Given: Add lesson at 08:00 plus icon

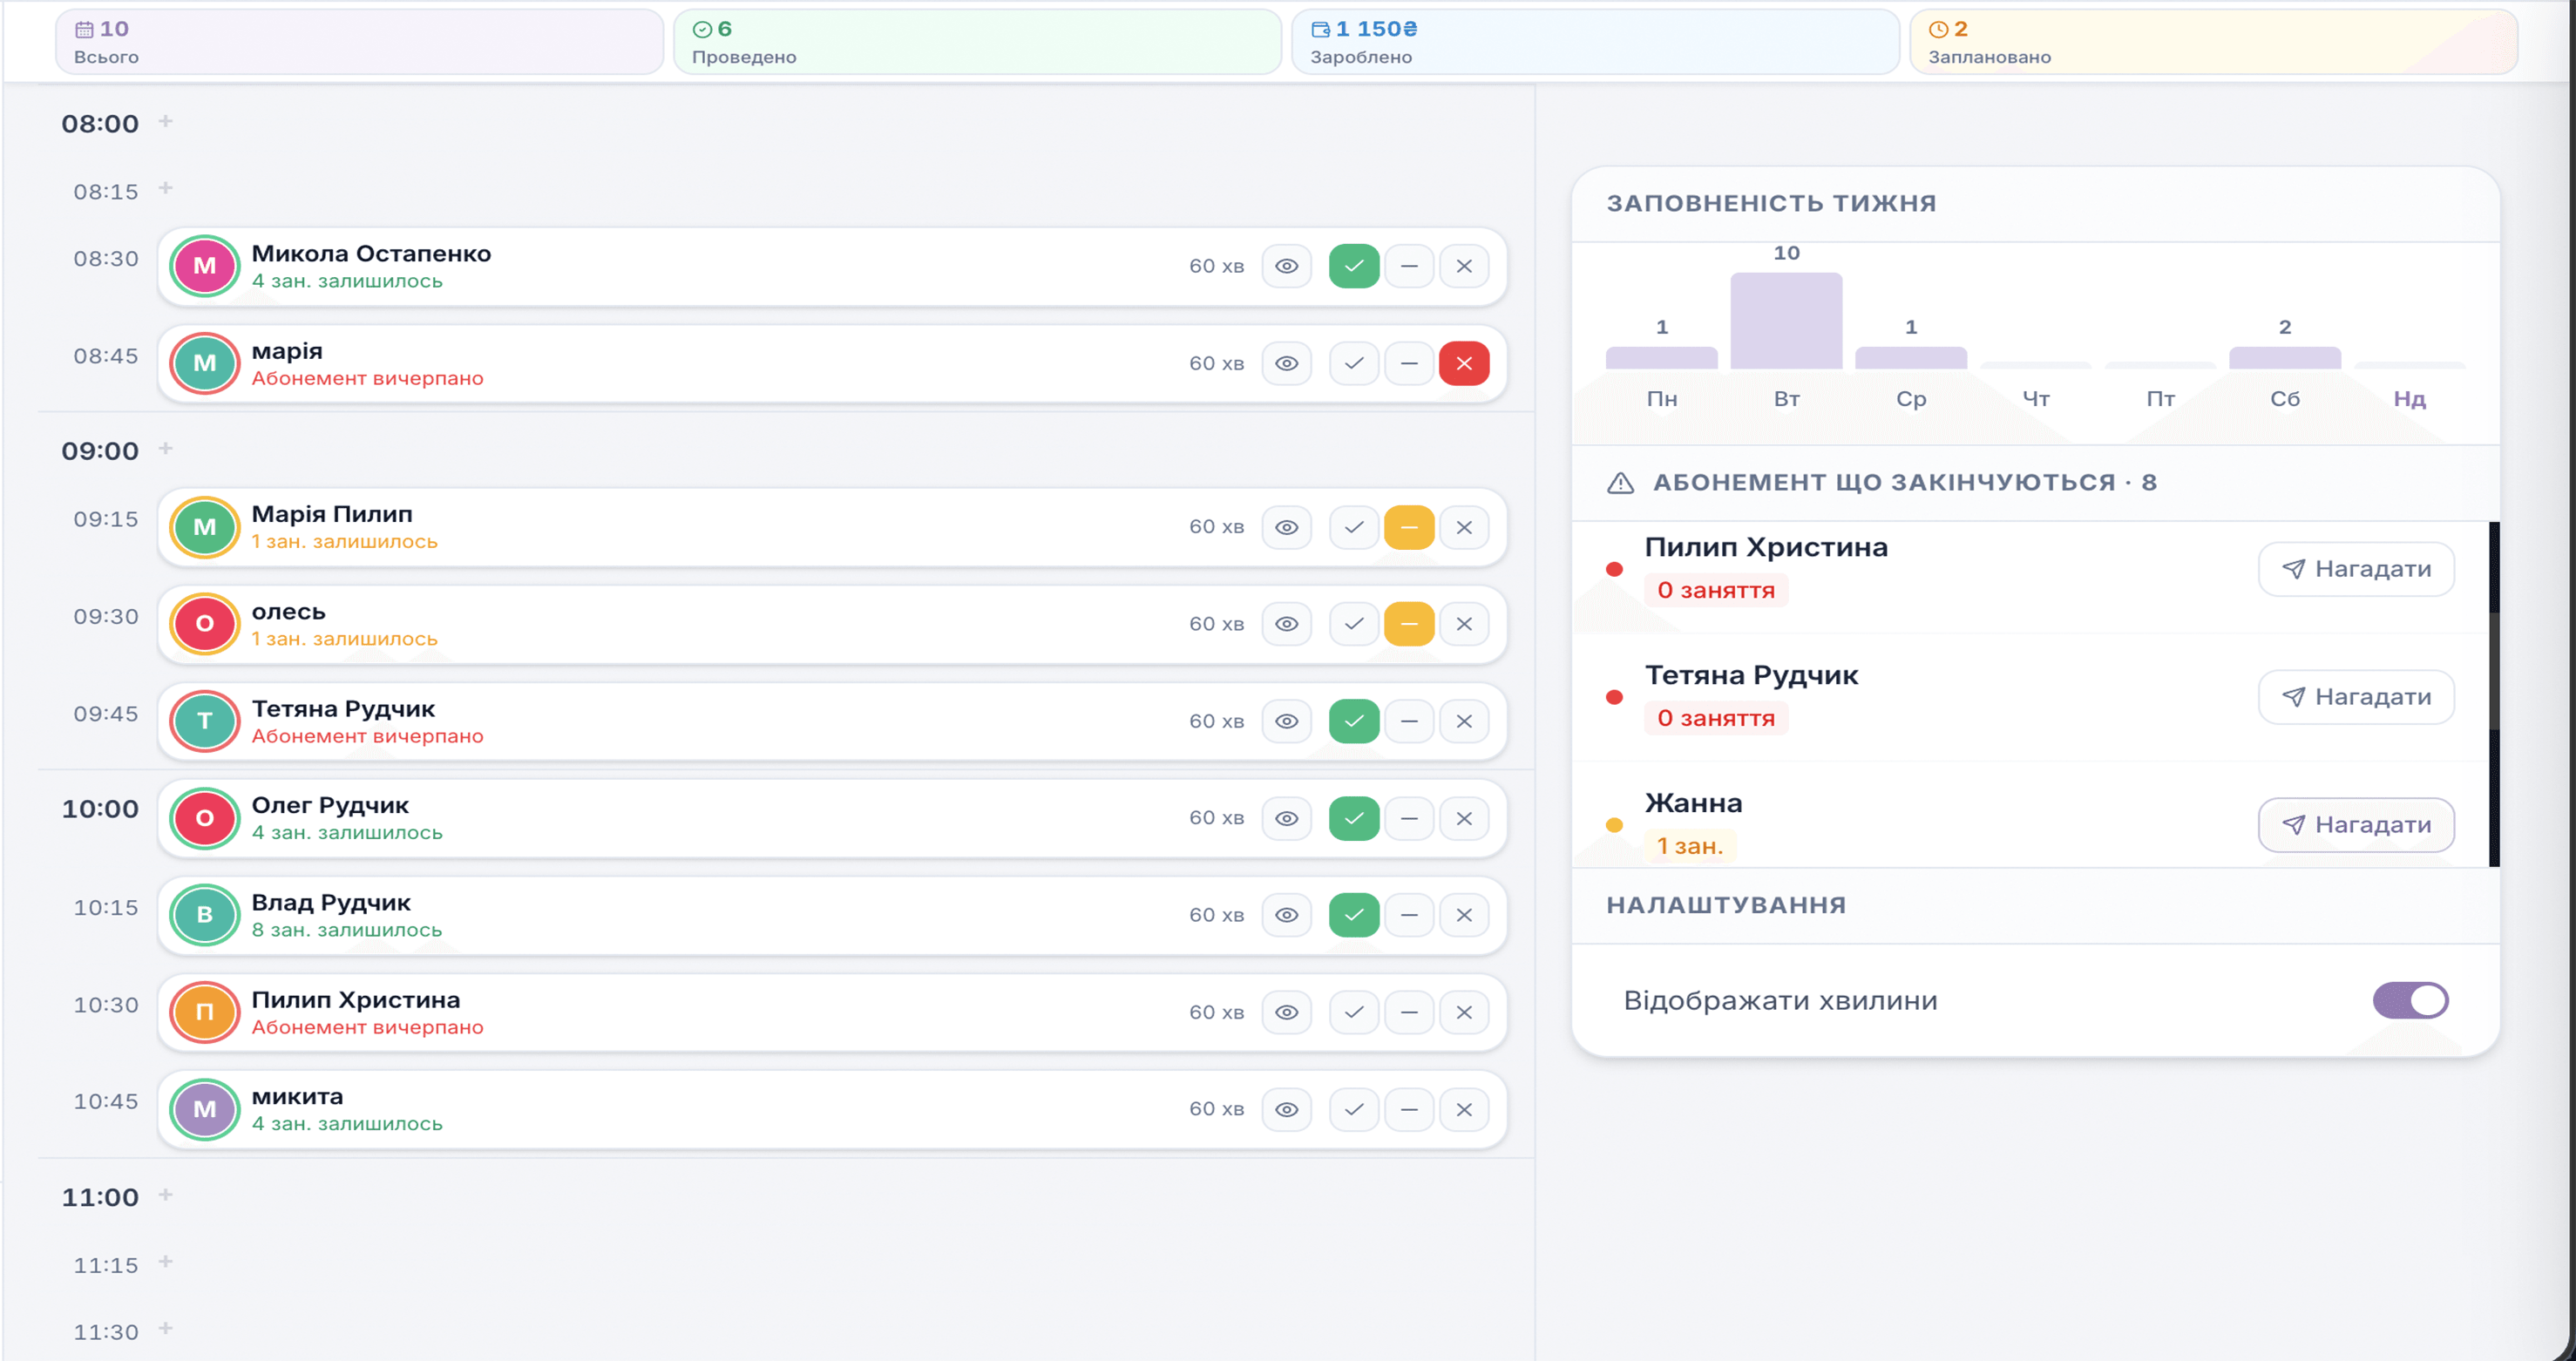Looking at the screenshot, I should point(166,121).
